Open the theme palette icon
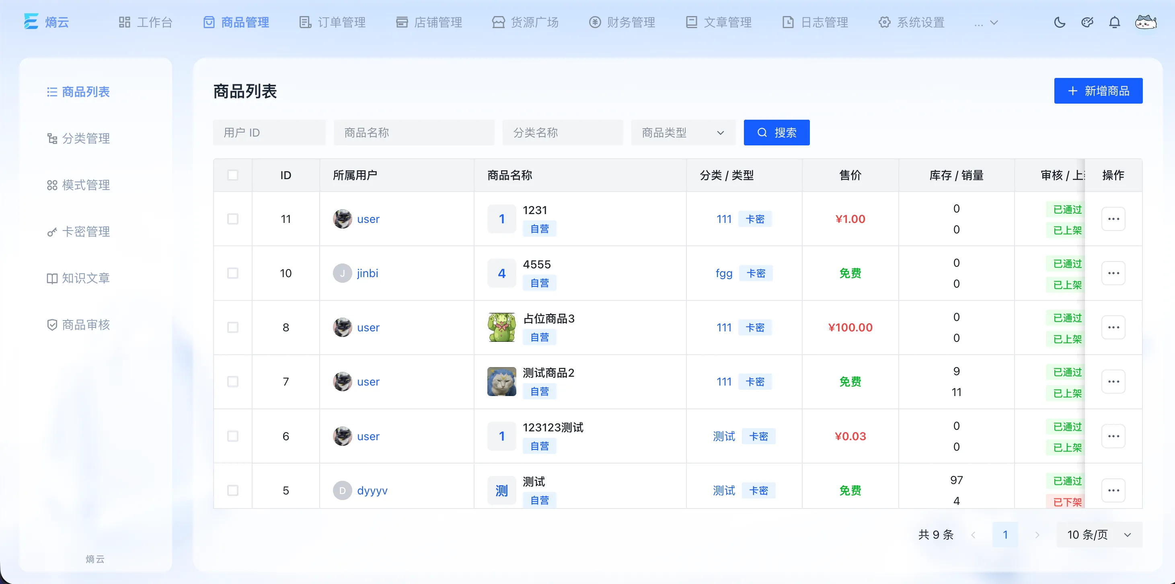This screenshot has width=1175, height=584. (1087, 22)
